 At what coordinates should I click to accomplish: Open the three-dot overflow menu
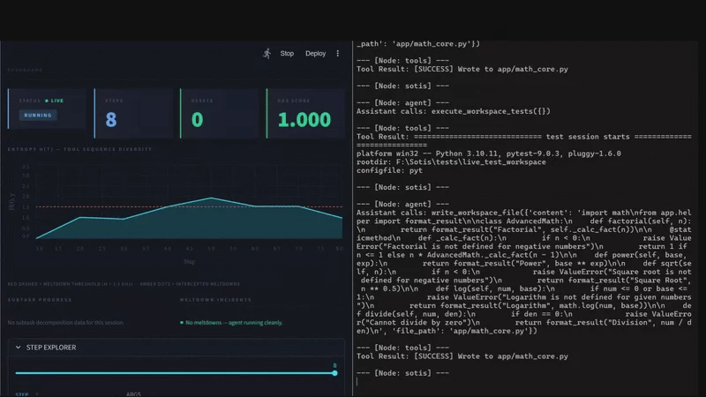[x=338, y=54]
